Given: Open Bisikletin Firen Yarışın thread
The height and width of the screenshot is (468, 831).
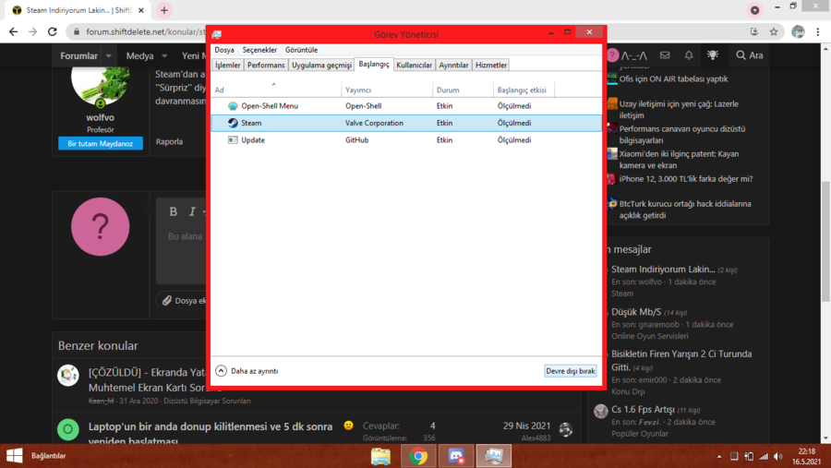Looking at the screenshot, I should click(x=681, y=360).
